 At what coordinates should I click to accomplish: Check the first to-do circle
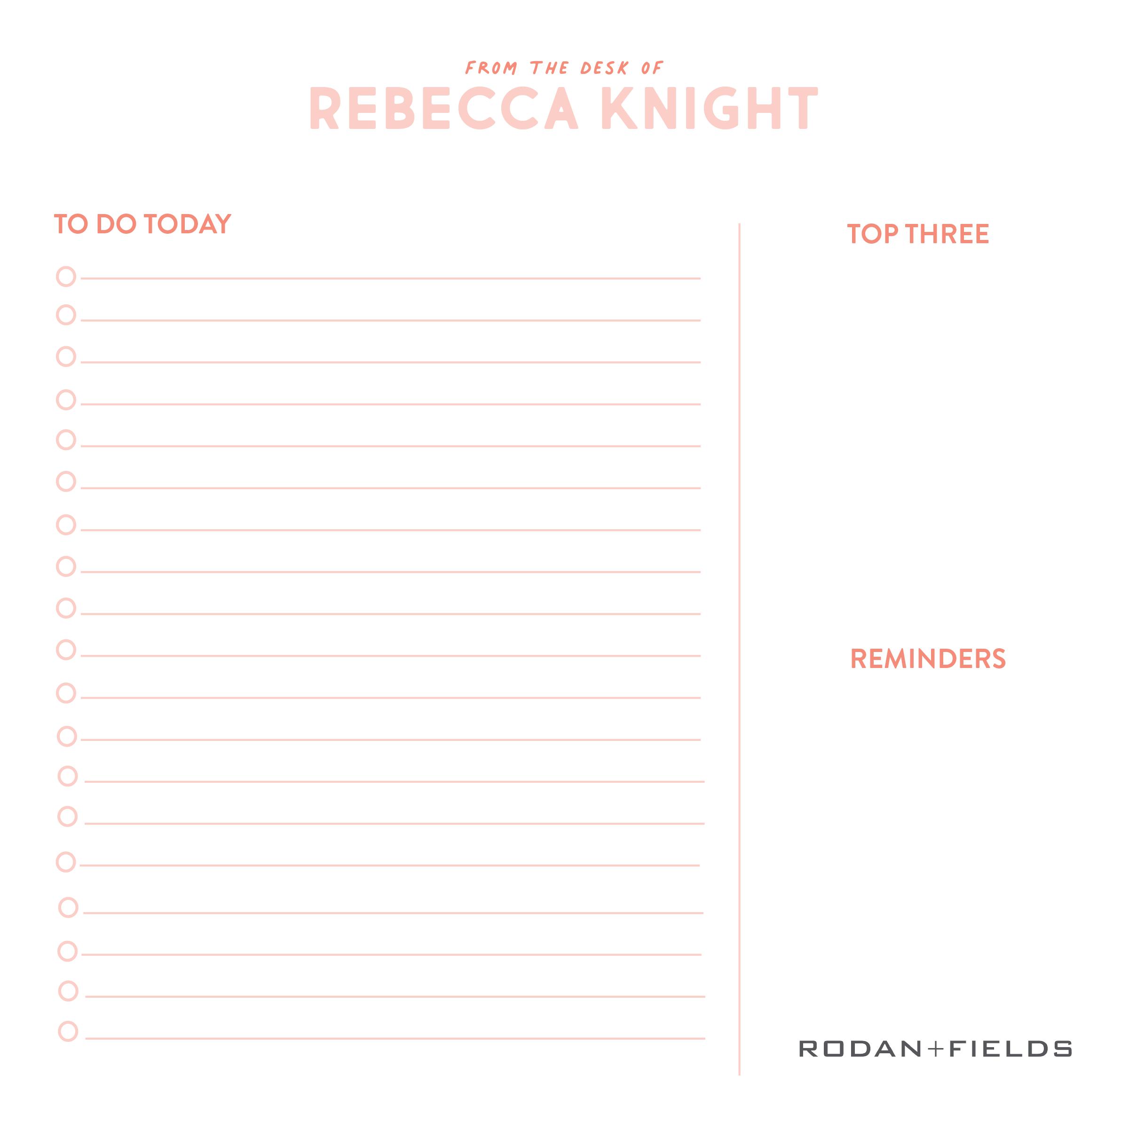[66, 277]
